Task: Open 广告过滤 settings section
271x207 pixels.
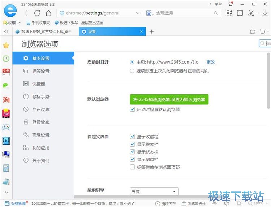Action: [43, 109]
